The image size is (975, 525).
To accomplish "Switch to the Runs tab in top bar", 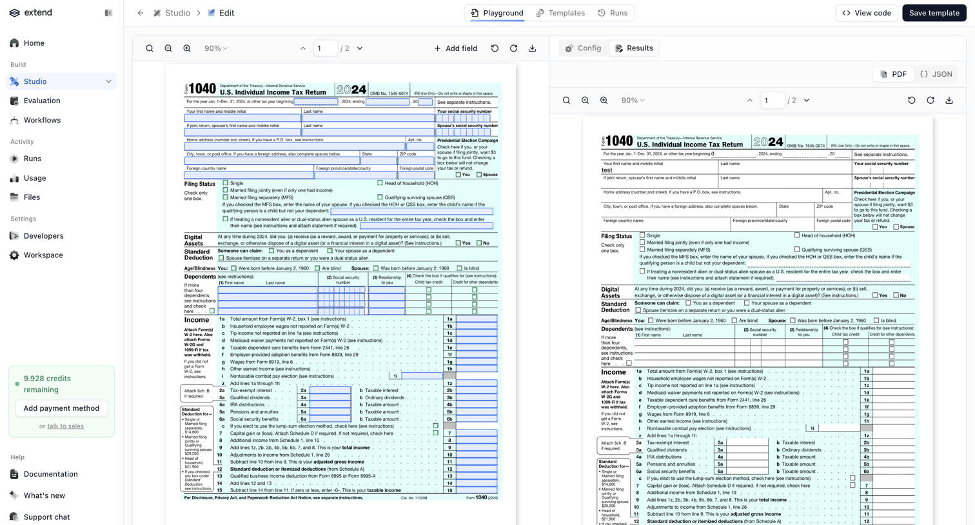I will tap(613, 13).
